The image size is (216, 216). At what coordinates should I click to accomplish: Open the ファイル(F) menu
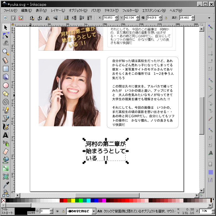tap(10, 11)
